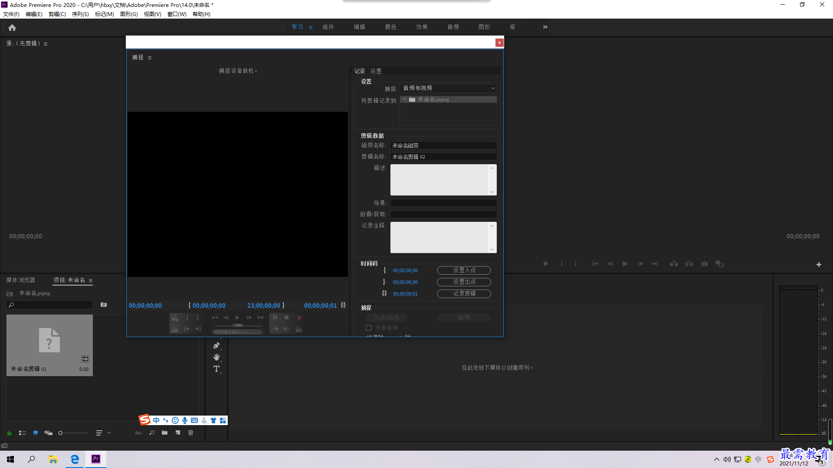
Task: Enable the 场景检测 checkbox
Action: [369, 328]
